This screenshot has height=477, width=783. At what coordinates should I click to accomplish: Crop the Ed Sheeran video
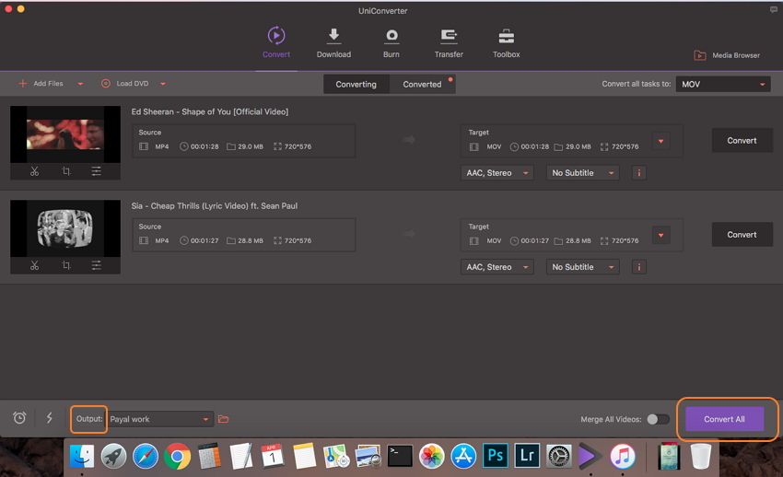coord(66,171)
